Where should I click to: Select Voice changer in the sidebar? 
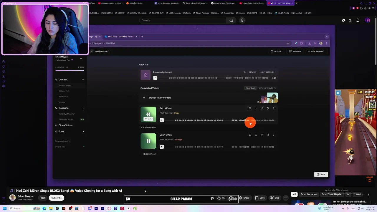[x=65, y=86]
